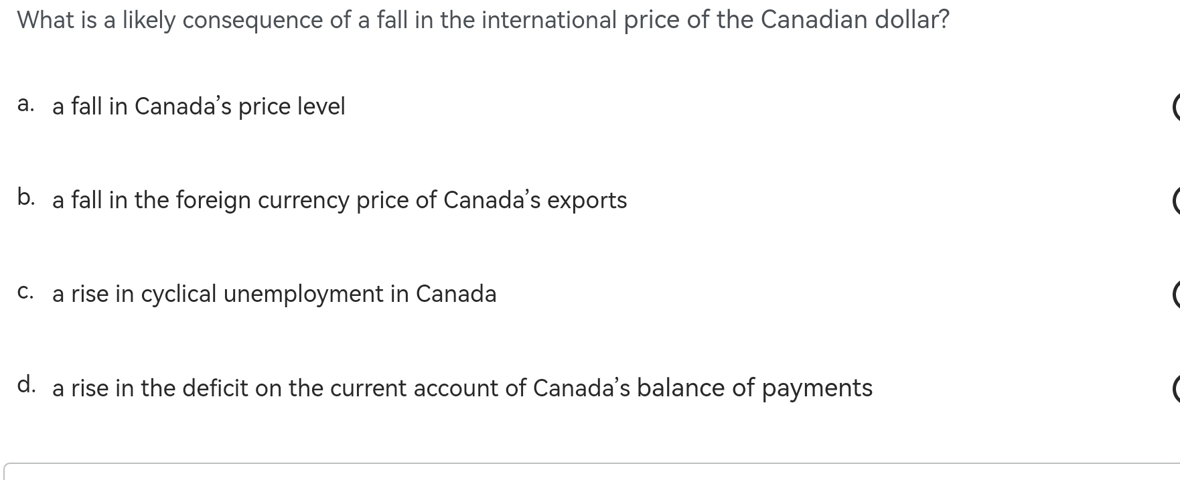Viewport: 1180px width, 480px height.
Task: Click the "b." option letter label
Action: [26, 197]
